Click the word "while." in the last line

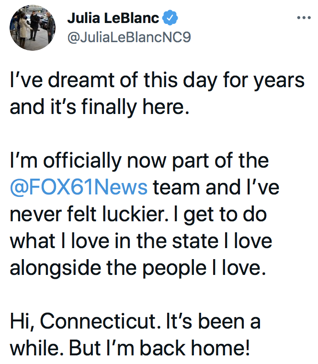click(x=36, y=347)
